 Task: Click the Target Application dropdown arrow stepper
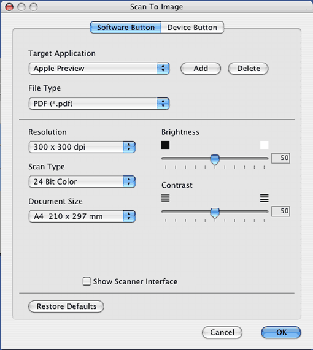tap(163, 68)
